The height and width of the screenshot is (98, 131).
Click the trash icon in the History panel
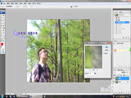(x=128, y=38)
